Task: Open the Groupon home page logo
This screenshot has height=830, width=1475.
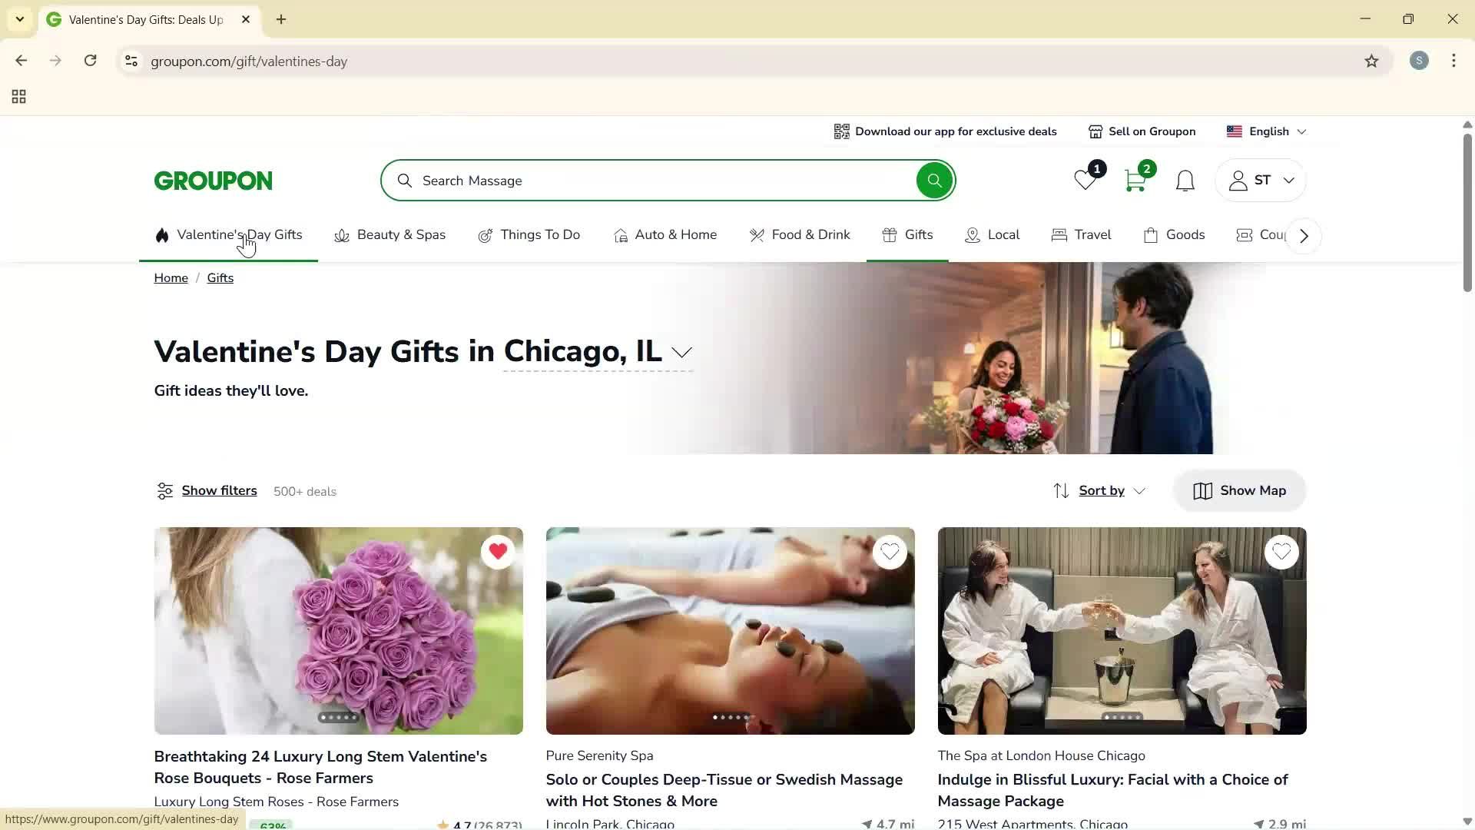Action: pyautogui.click(x=213, y=180)
